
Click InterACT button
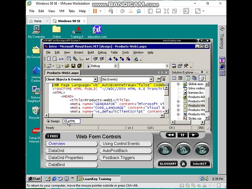tap(200, 164)
